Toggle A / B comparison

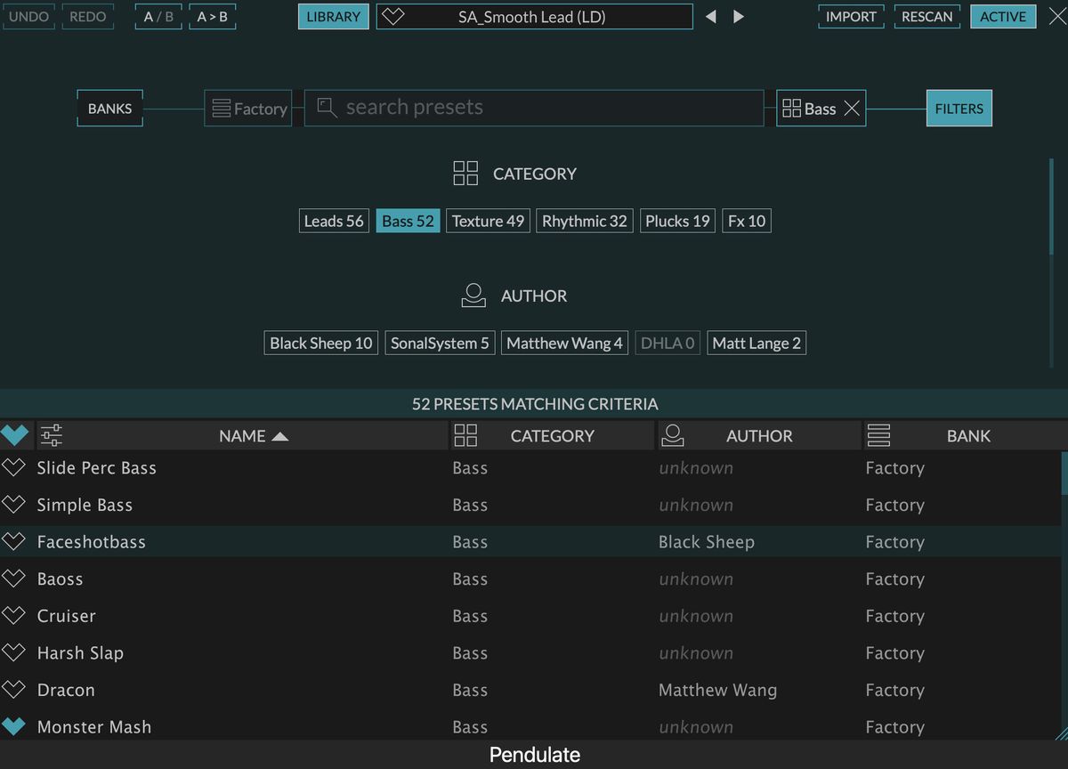159,17
